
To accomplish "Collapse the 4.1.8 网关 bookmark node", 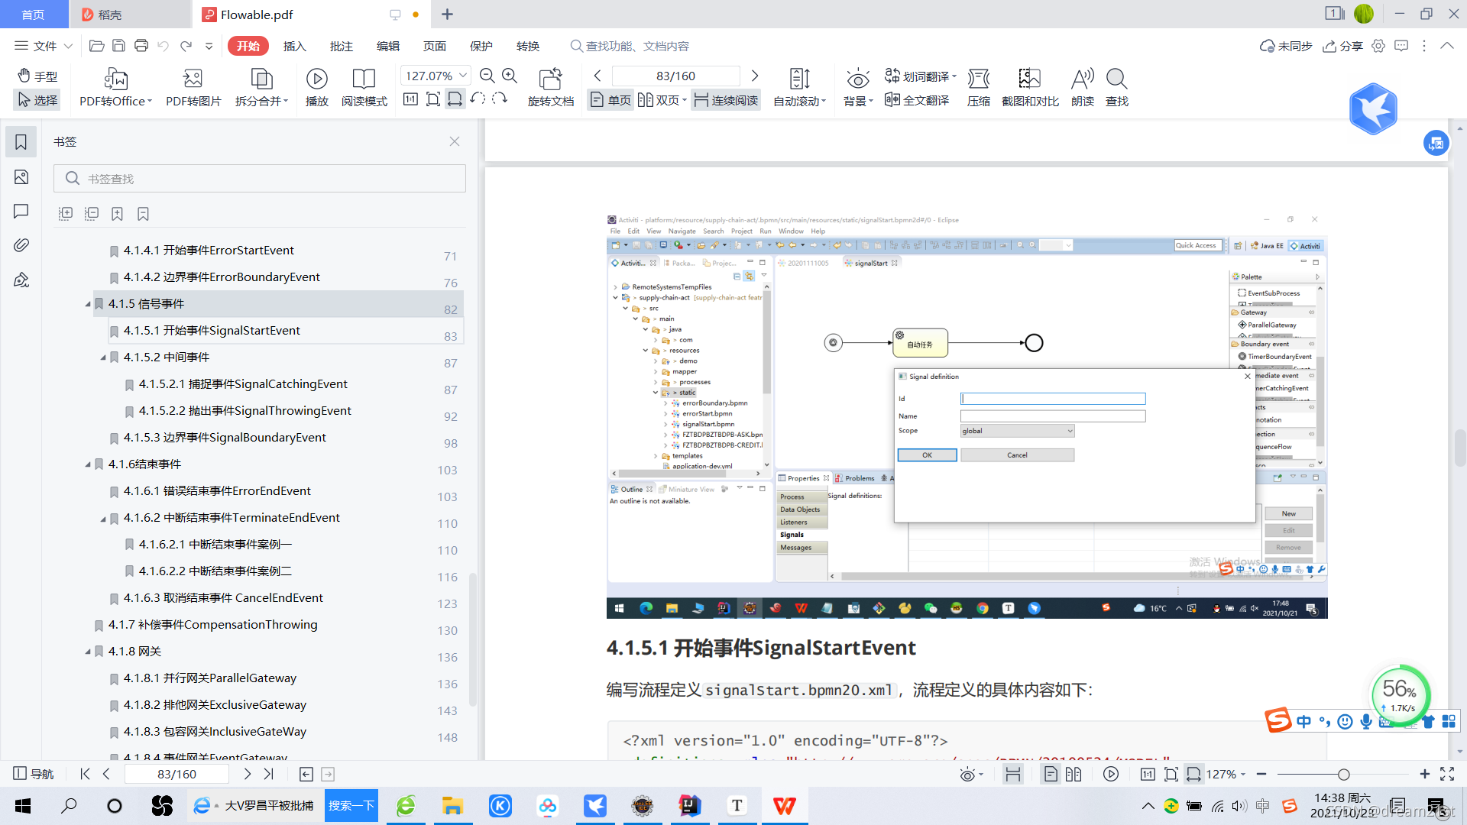I will click(x=88, y=652).
